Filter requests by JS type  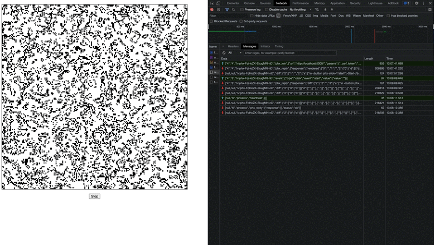[301, 16]
